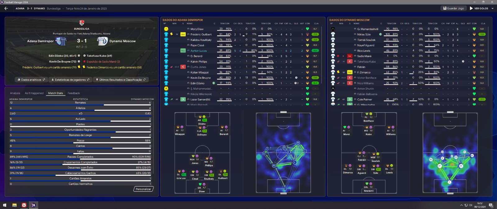Image resolution: width=497 pixels, height=209 pixels.
Task: Switch to the Analysis tab
Action: point(15,93)
